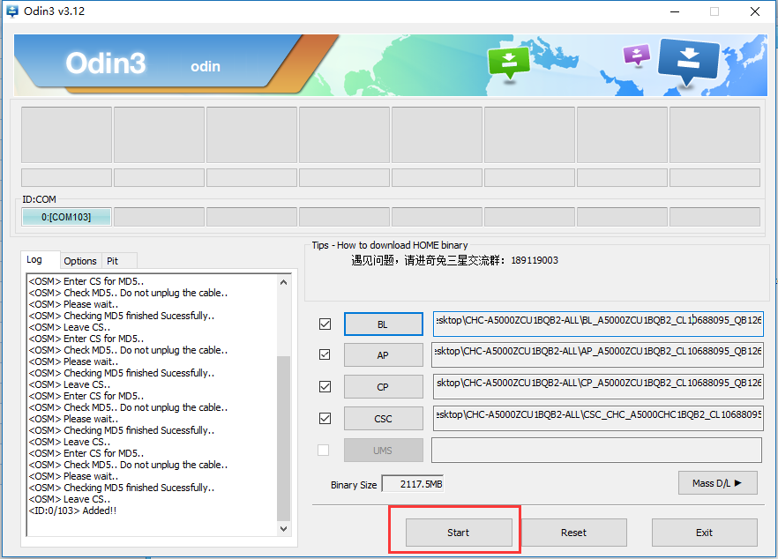
Task: Click the green download icon in banner
Action: (x=509, y=60)
